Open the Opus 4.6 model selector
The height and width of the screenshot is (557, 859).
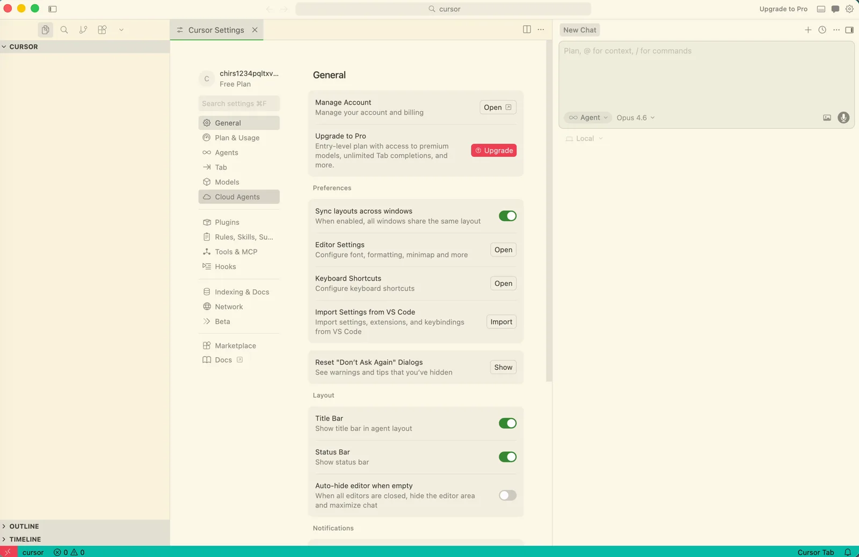(x=636, y=118)
